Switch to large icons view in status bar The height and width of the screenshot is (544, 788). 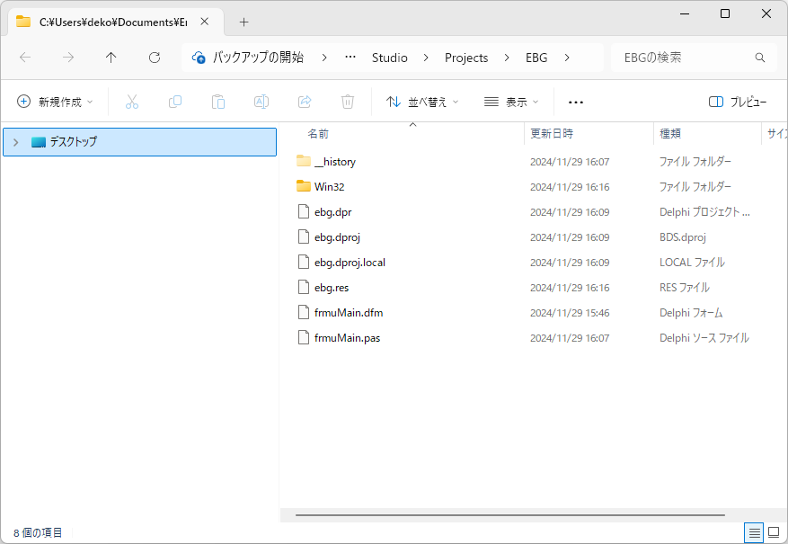[774, 532]
